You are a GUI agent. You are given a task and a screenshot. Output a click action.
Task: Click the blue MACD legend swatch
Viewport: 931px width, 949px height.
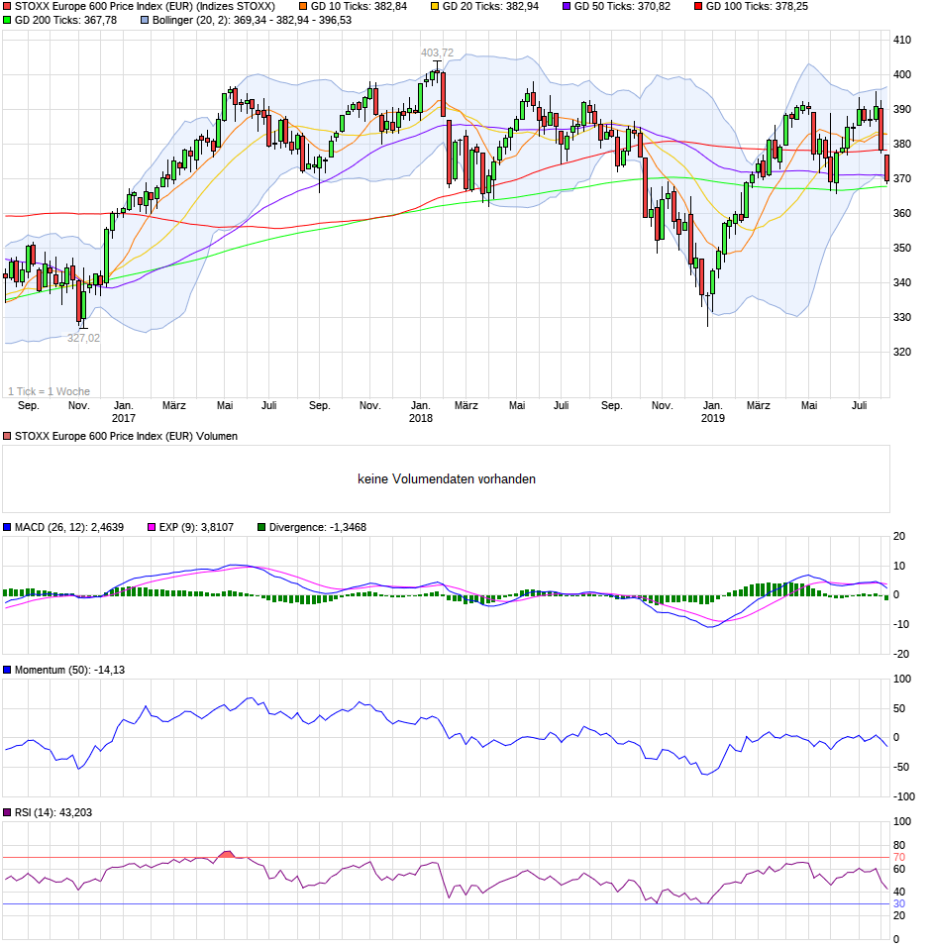tap(7, 528)
